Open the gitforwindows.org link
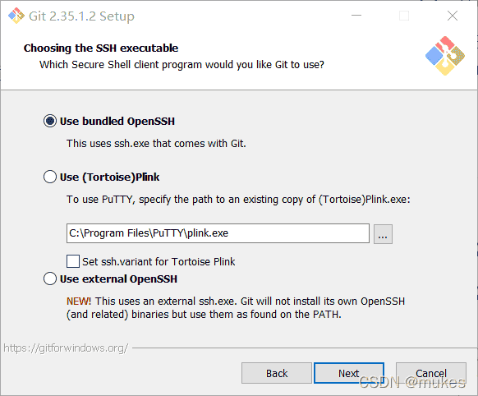This screenshot has height=396, width=478. [66, 348]
